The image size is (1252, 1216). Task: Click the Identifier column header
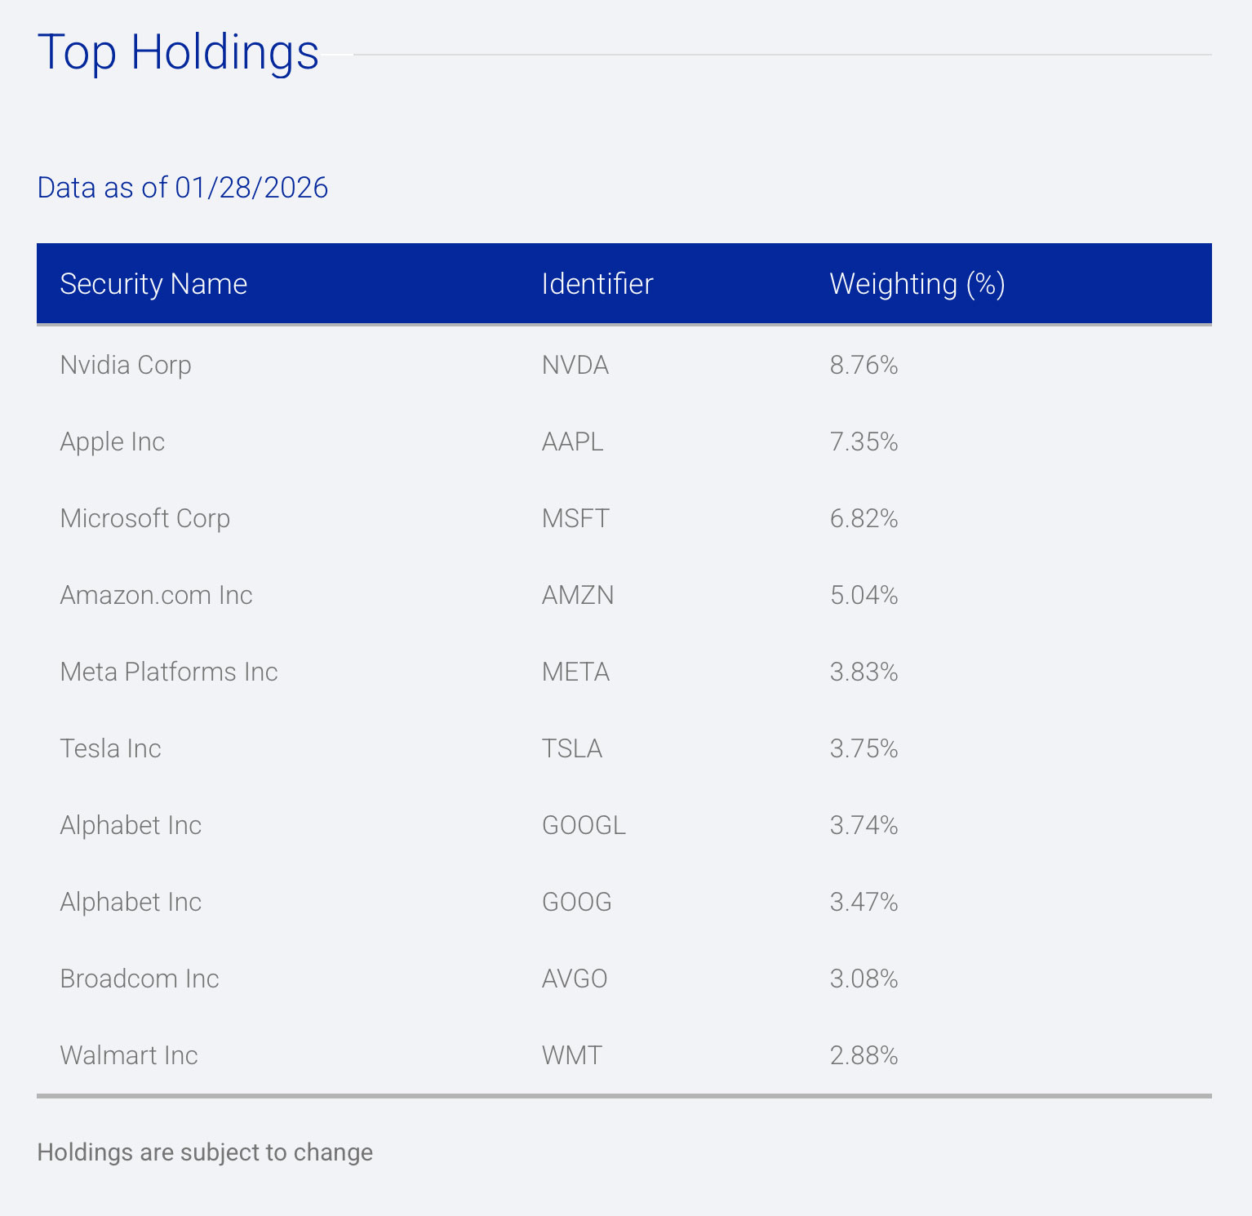tap(597, 284)
